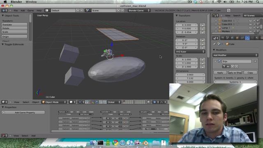This screenshot has height=148, width=263.
Task: Toggle visibility eye for Cube.002
Action: pyautogui.click(x=250, y=21)
